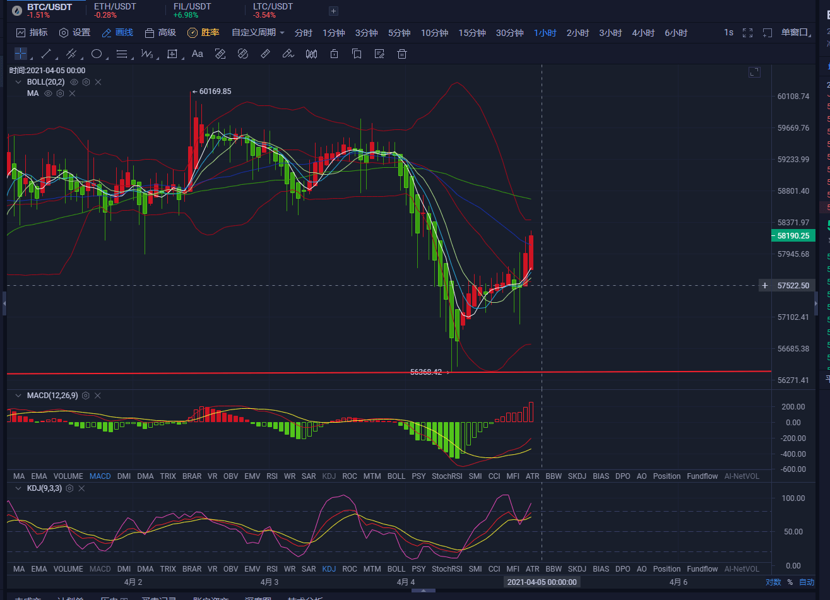The width and height of the screenshot is (830, 600).
Task: Select the crosshair cursor tool
Action: [21, 54]
